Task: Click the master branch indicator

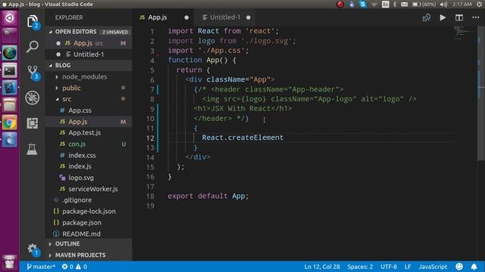Action: point(41,267)
